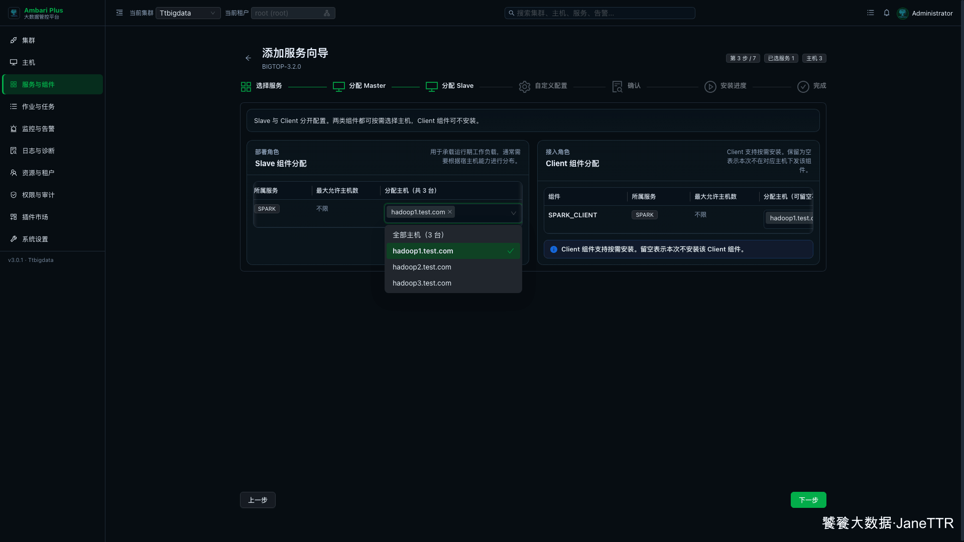
Task: Click the SPARK_CLIENT component name
Action: tap(572, 215)
